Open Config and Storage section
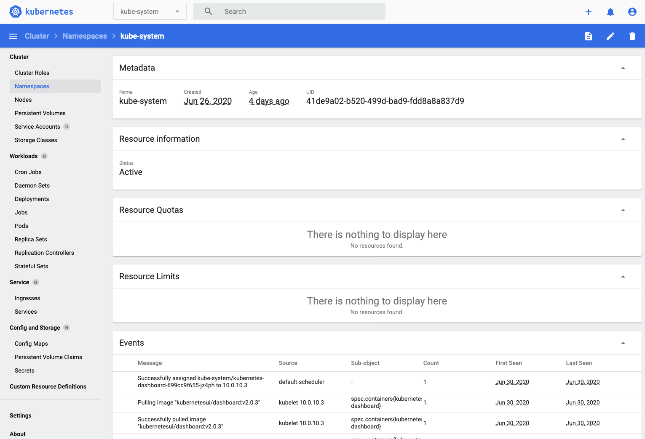The height and width of the screenshot is (439, 645). click(35, 328)
